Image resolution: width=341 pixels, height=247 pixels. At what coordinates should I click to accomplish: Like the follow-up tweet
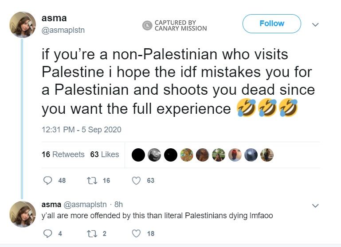(137, 233)
